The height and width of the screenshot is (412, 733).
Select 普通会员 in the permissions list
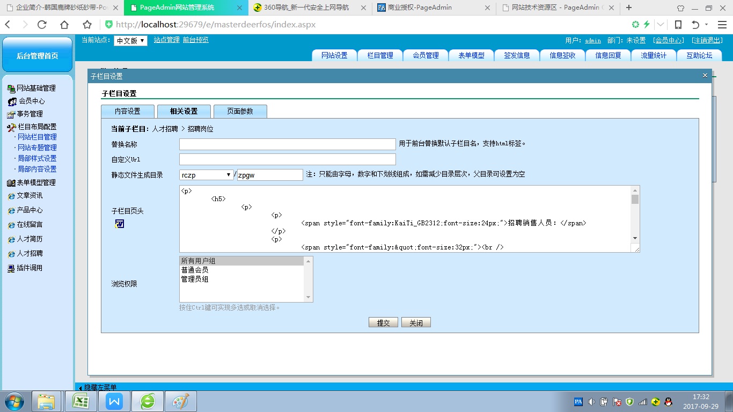click(195, 270)
